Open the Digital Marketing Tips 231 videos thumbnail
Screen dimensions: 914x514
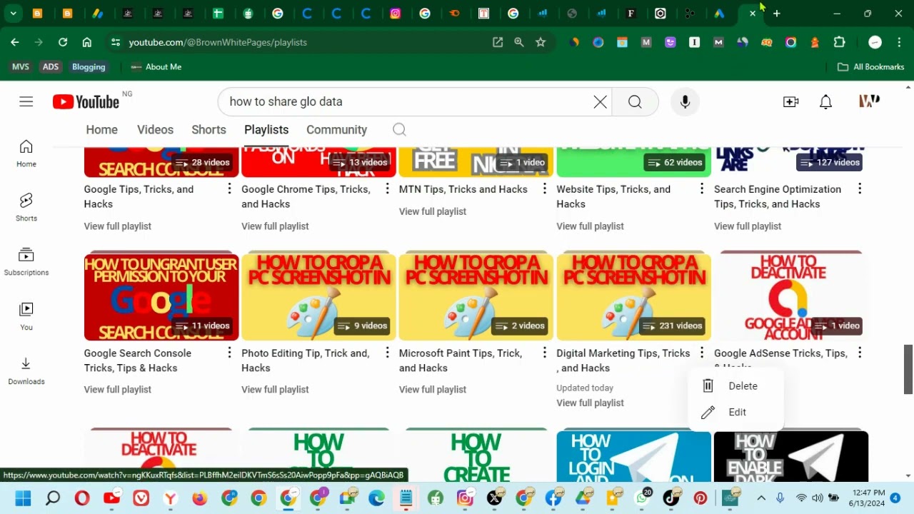(634, 296)
